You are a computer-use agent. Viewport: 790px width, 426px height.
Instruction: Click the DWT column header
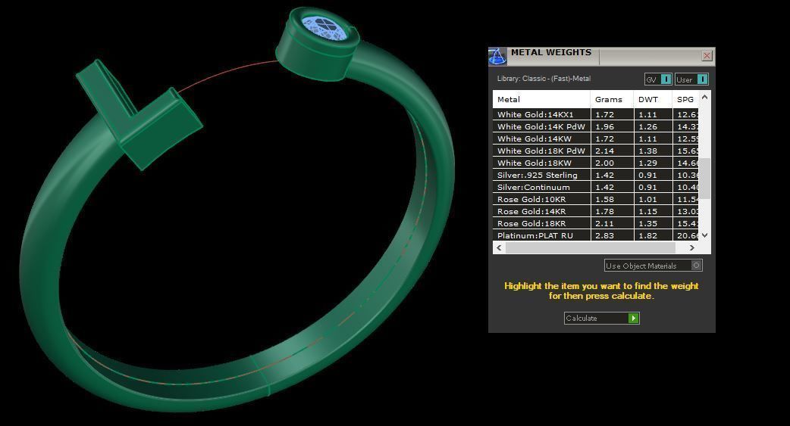653,100
